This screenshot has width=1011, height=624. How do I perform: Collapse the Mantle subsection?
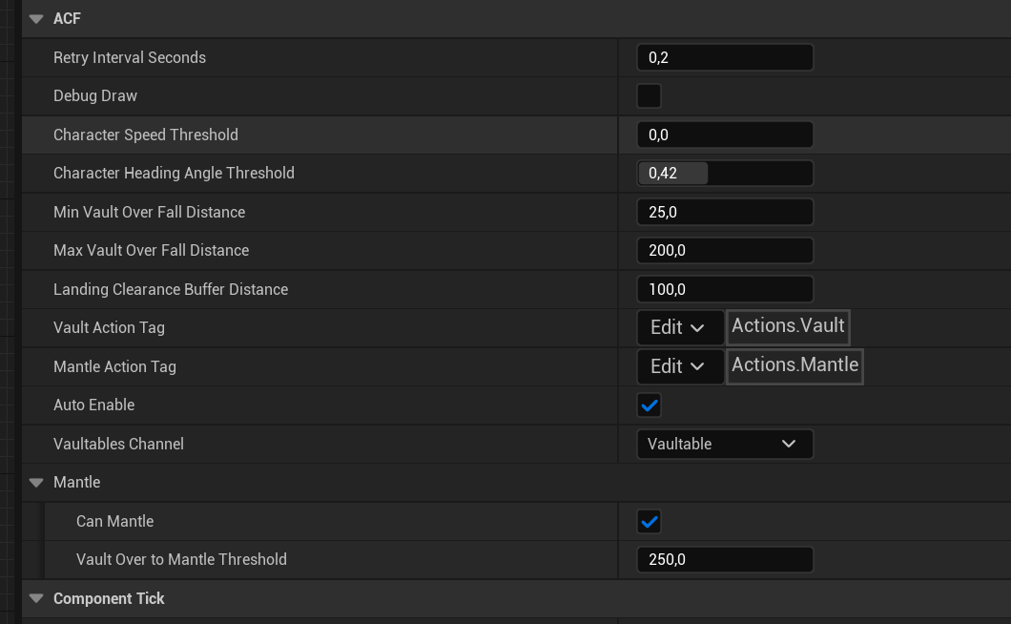[x=37, y=483]
